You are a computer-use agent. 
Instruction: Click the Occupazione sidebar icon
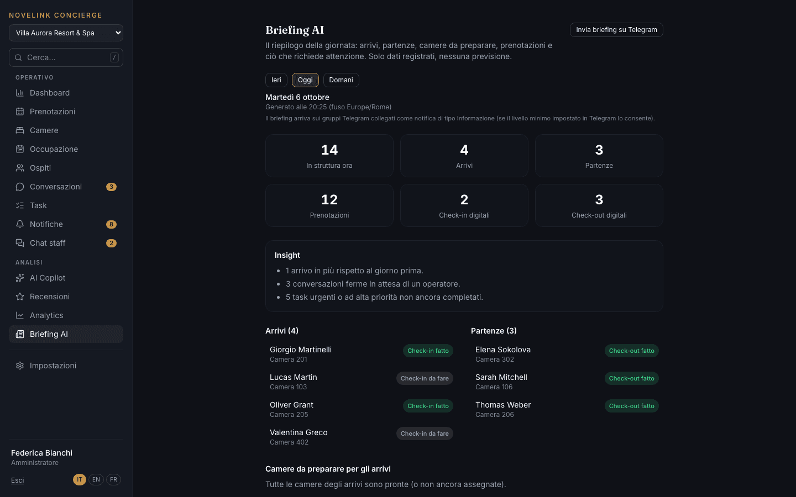click(20, 149)
